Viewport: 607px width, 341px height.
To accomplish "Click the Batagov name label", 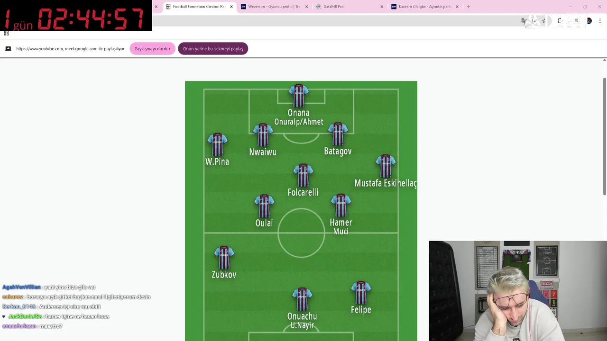I will (x=338, y=151).
